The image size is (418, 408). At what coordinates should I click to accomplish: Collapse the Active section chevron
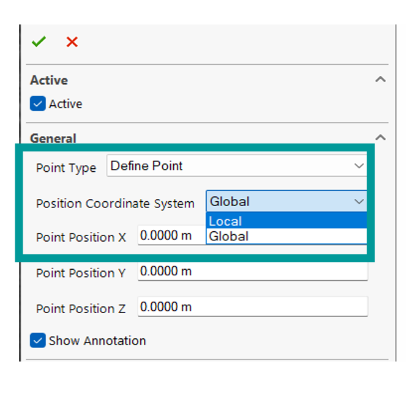[380, 80]
